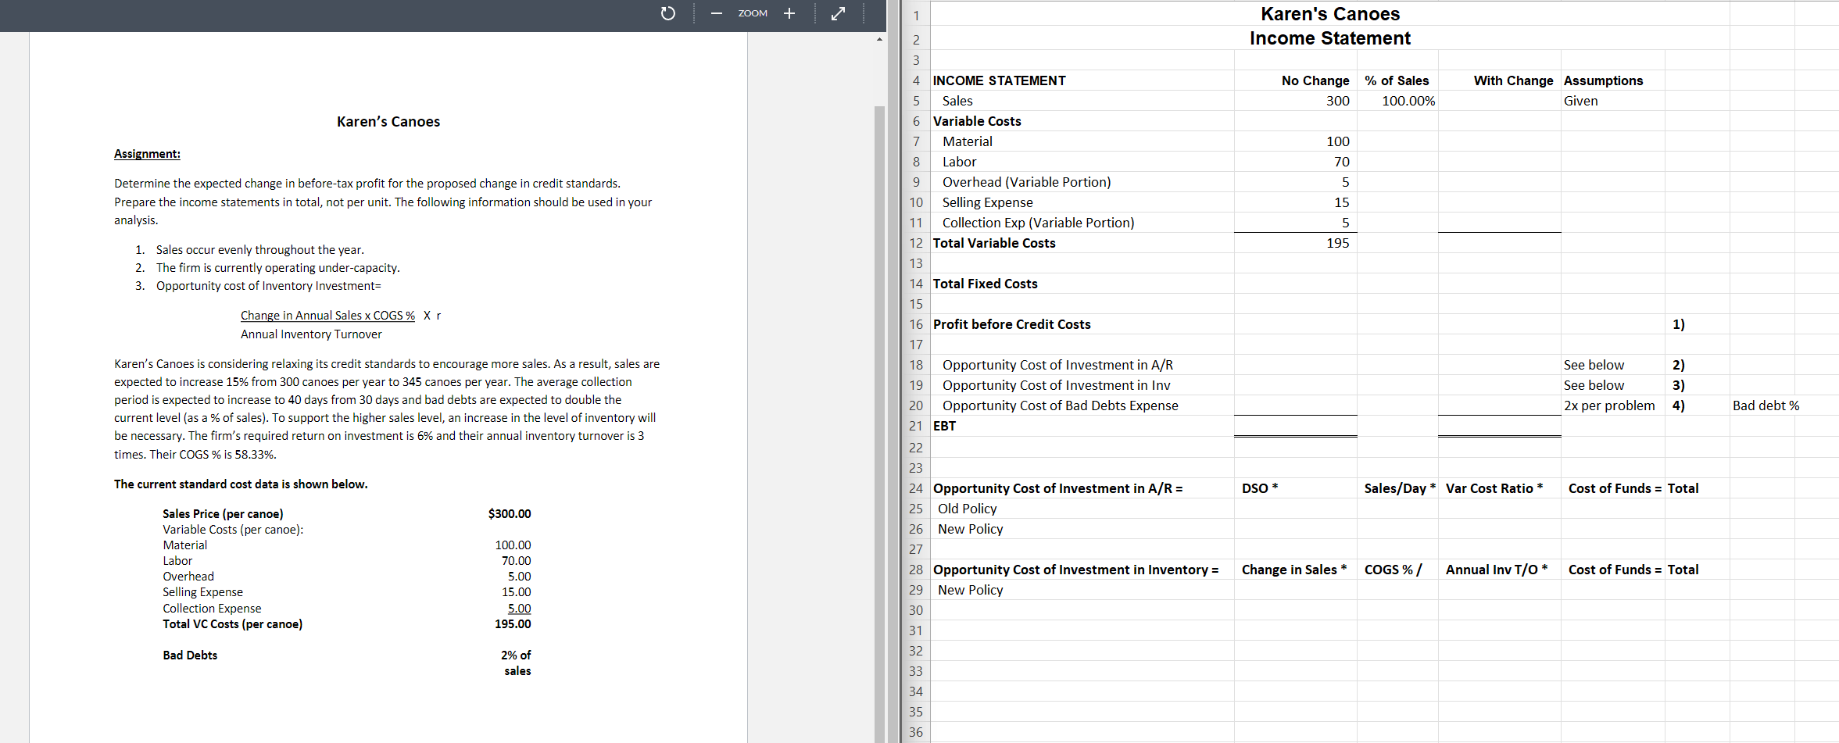Select the Given cell under Assumptions
The width and height of the screenshot is (1839, 743).
1580,100
